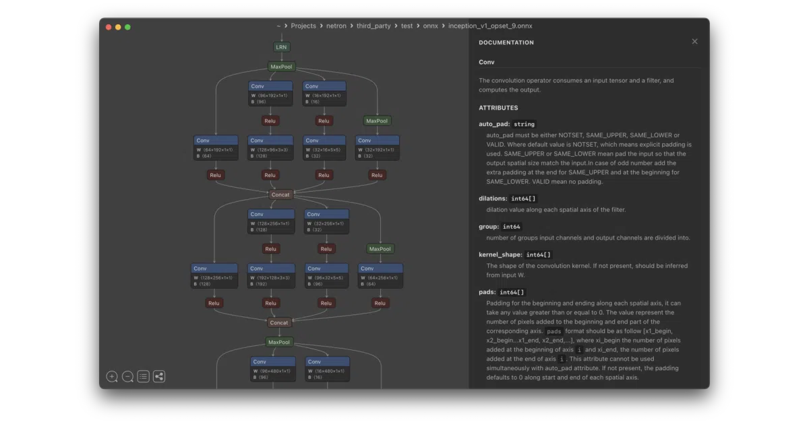
Task: Click the share/export graph icon
Action: pyautogui.click(x=159, y=377)
